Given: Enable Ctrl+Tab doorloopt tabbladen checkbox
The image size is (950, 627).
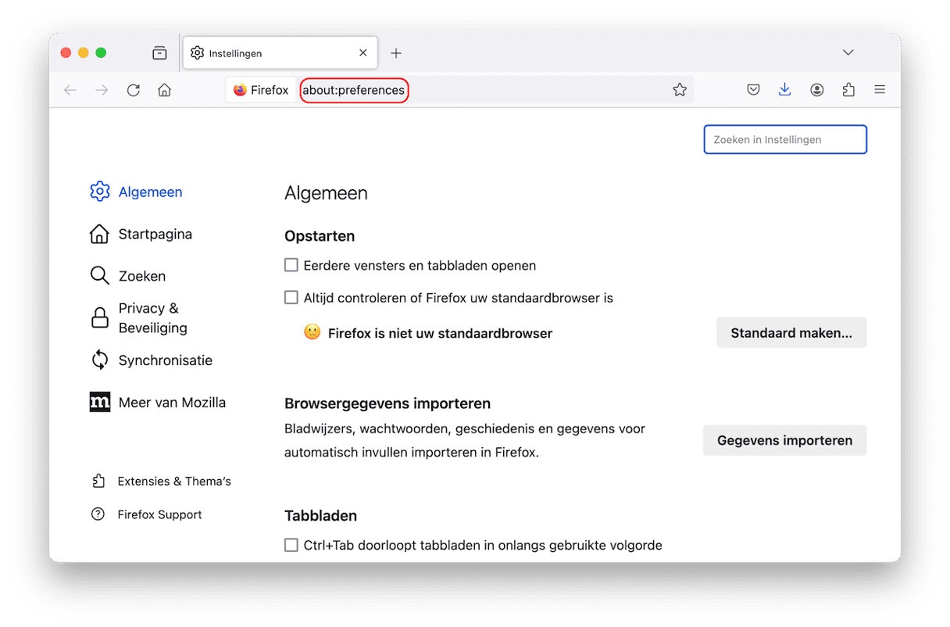Looking at the screenshot, I should tap(291, 545).
